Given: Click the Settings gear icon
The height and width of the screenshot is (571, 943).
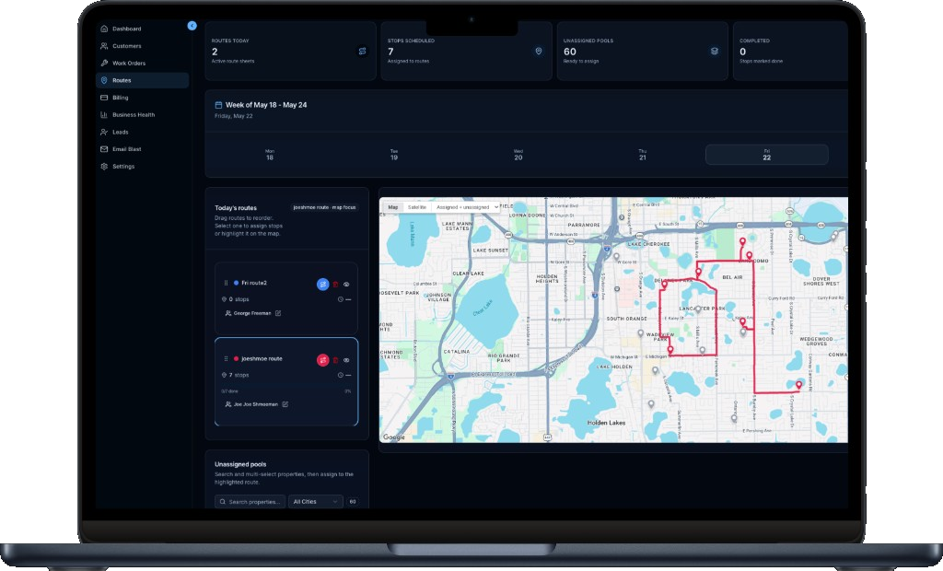Looking at the screenshot, I should point(104,166).
